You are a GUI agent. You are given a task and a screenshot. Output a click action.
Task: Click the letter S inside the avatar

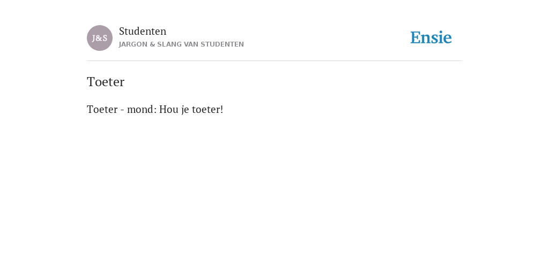(105, 39)
